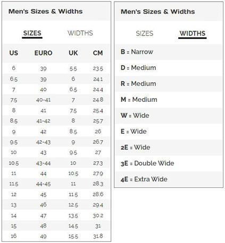Select the M = Medium width row
This screenshot has height=243, width=225.
tap(169, 100)
